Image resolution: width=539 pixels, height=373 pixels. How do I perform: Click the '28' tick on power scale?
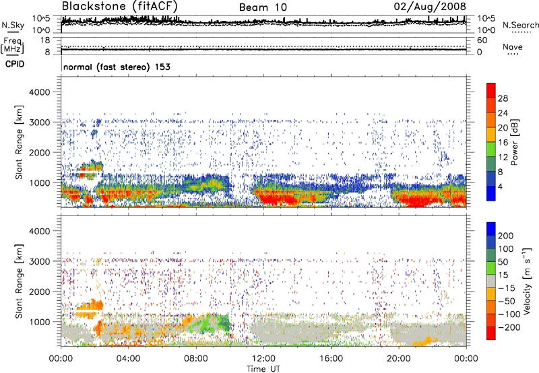point(503,98)
